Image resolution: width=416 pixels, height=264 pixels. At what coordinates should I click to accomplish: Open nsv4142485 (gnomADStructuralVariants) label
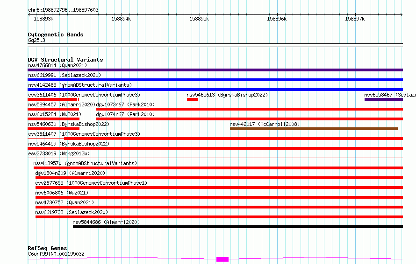[80, 85]
